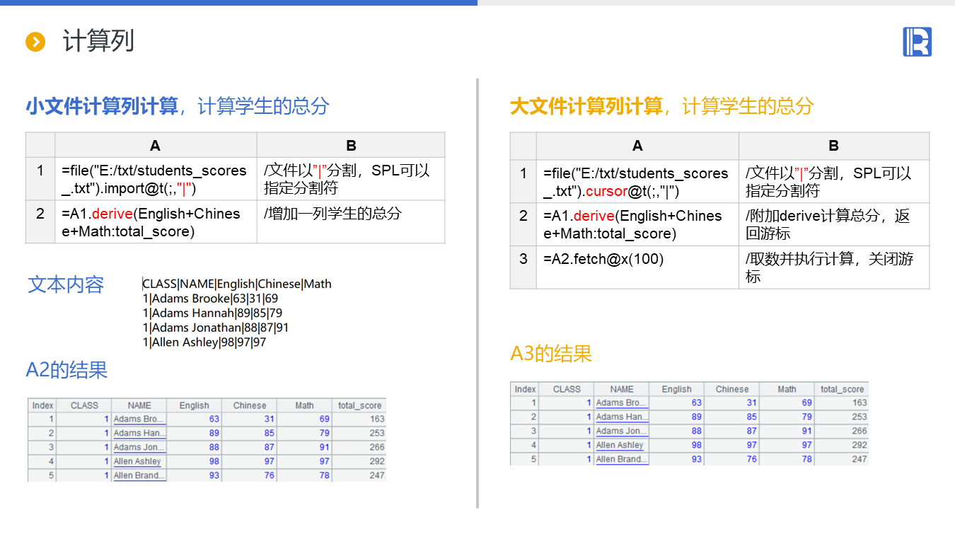This screenshot has height=537, width=955.
Task: Click the 大文件计算列计算 heading
Action: tap(586, 106)
